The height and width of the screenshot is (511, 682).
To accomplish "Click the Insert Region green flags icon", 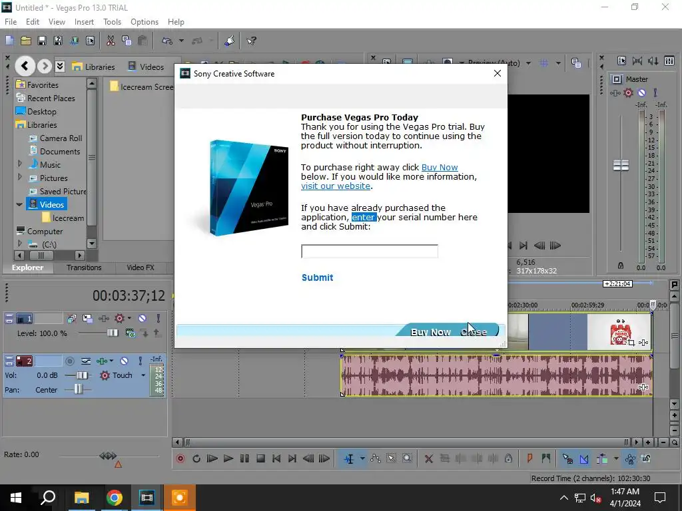I will [x=546, y=458].
